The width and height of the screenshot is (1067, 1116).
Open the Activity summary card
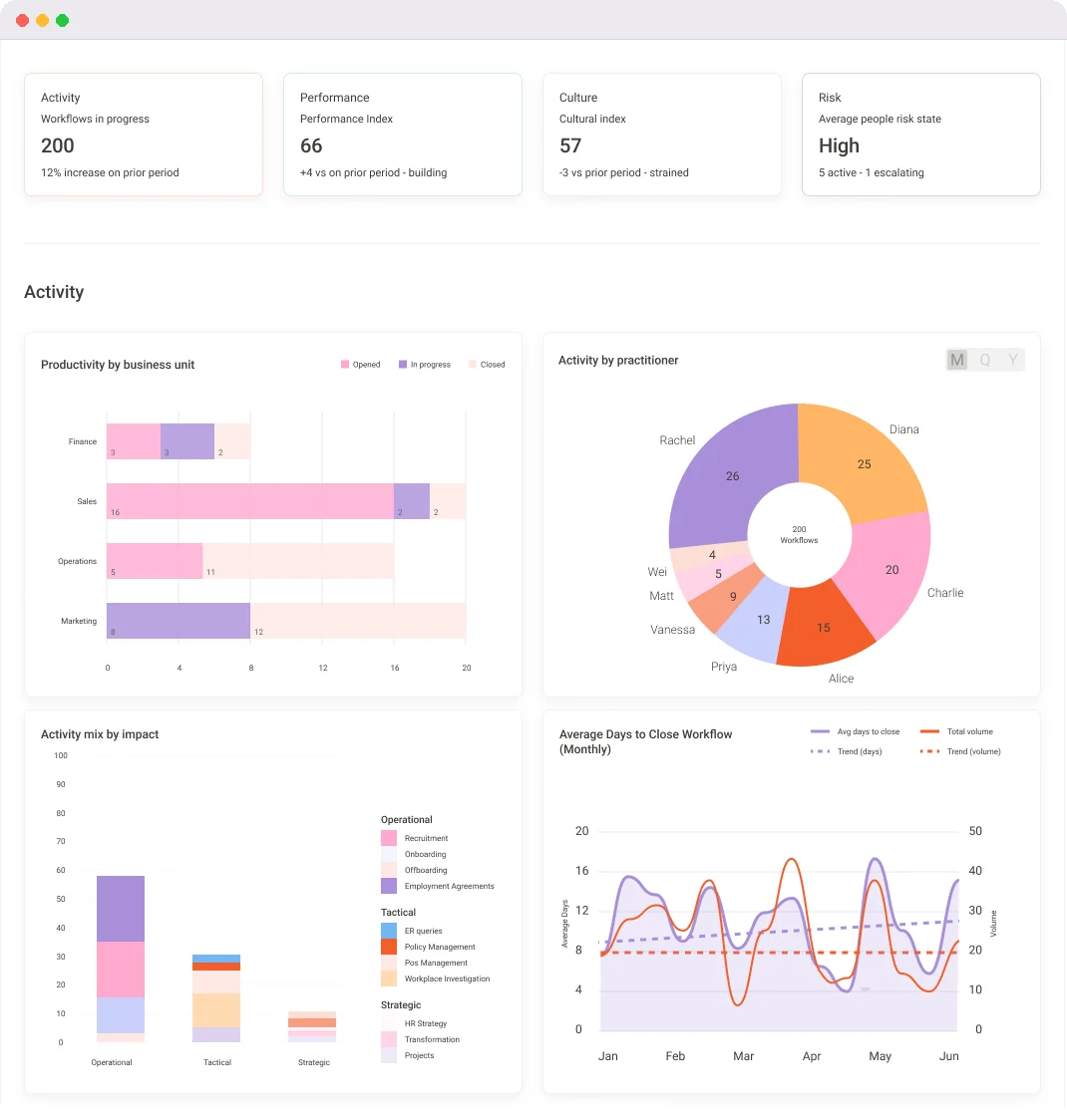pos(144,135)
